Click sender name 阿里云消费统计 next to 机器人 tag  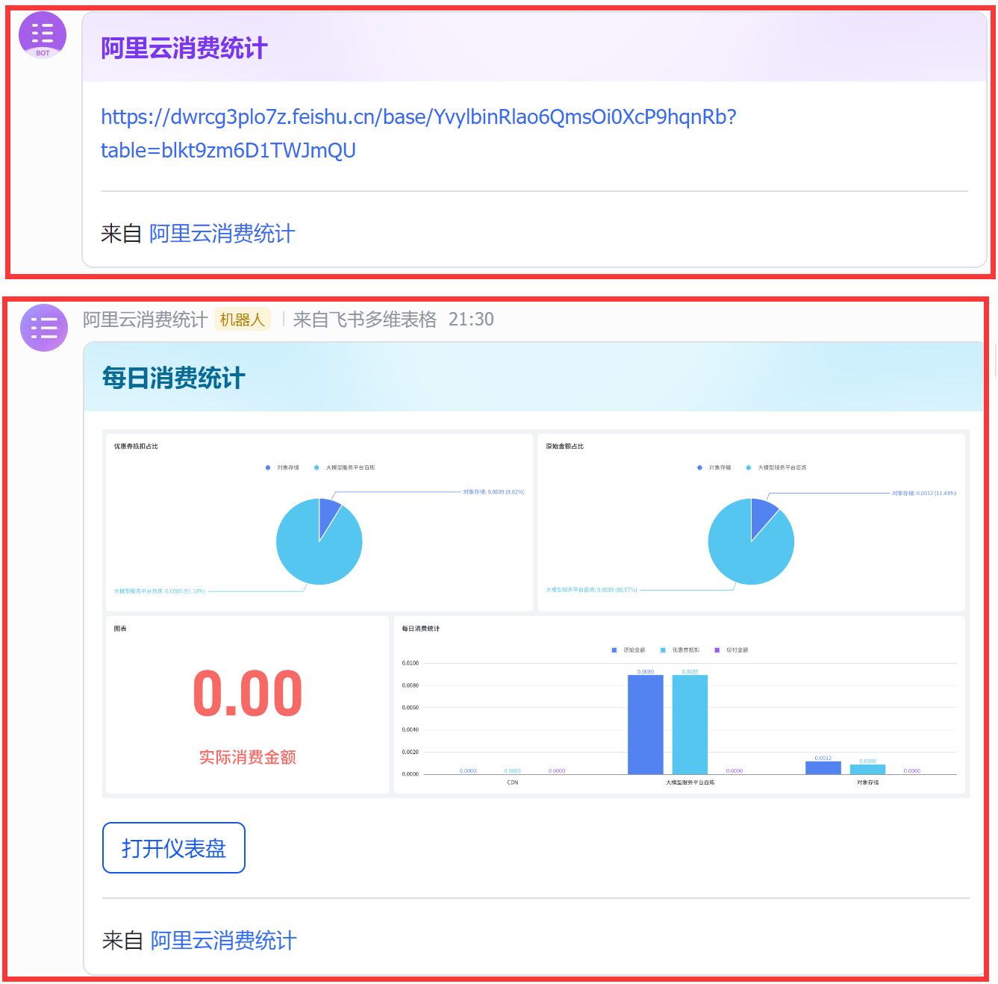click(145, 320)
